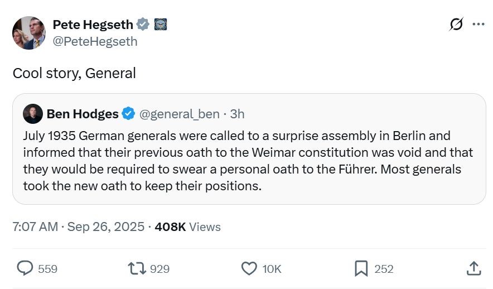
Task: Click Ben Hodges' blue verified badge
Action: click(x=128, y=114)
